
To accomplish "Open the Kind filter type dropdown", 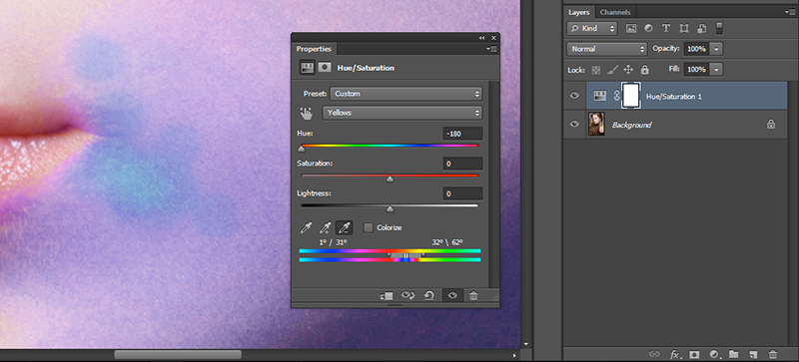I will pyautogui.click(x=592, y=29).
